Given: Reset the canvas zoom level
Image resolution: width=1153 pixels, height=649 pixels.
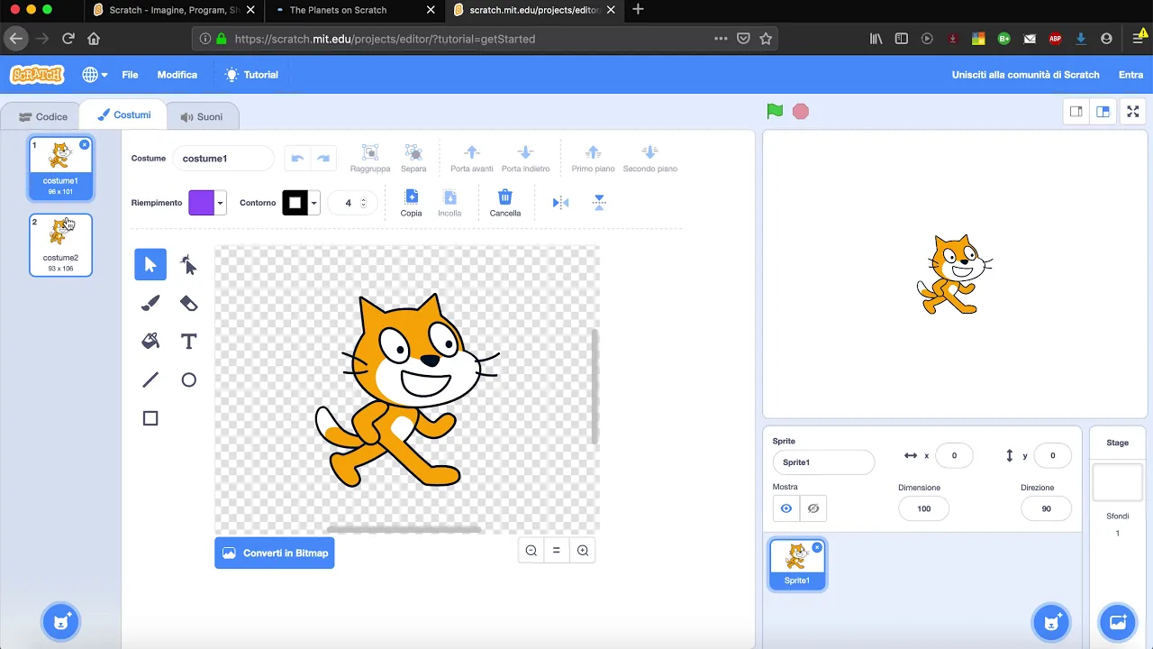Looking at the screenshot, I should 557,551.
